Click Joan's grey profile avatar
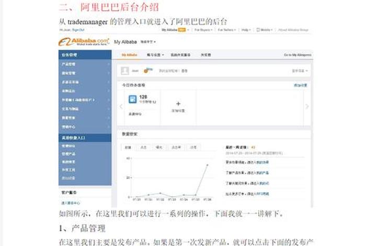The image size is (366, 246). [125, 71]
